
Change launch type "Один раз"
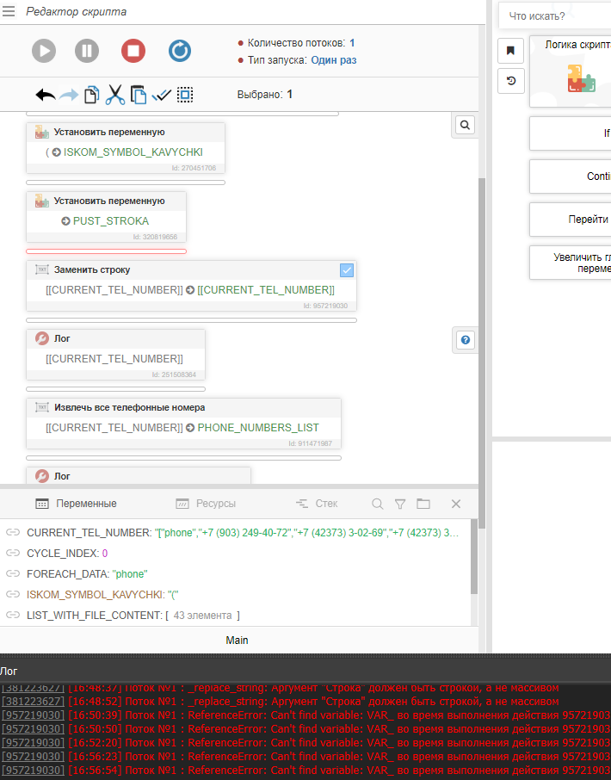tap(333, 60)
